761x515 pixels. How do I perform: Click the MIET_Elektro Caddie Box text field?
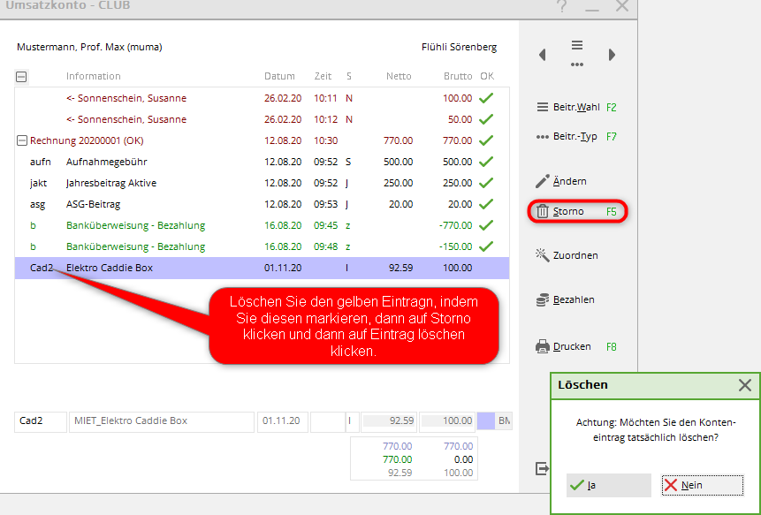point(161,421)
